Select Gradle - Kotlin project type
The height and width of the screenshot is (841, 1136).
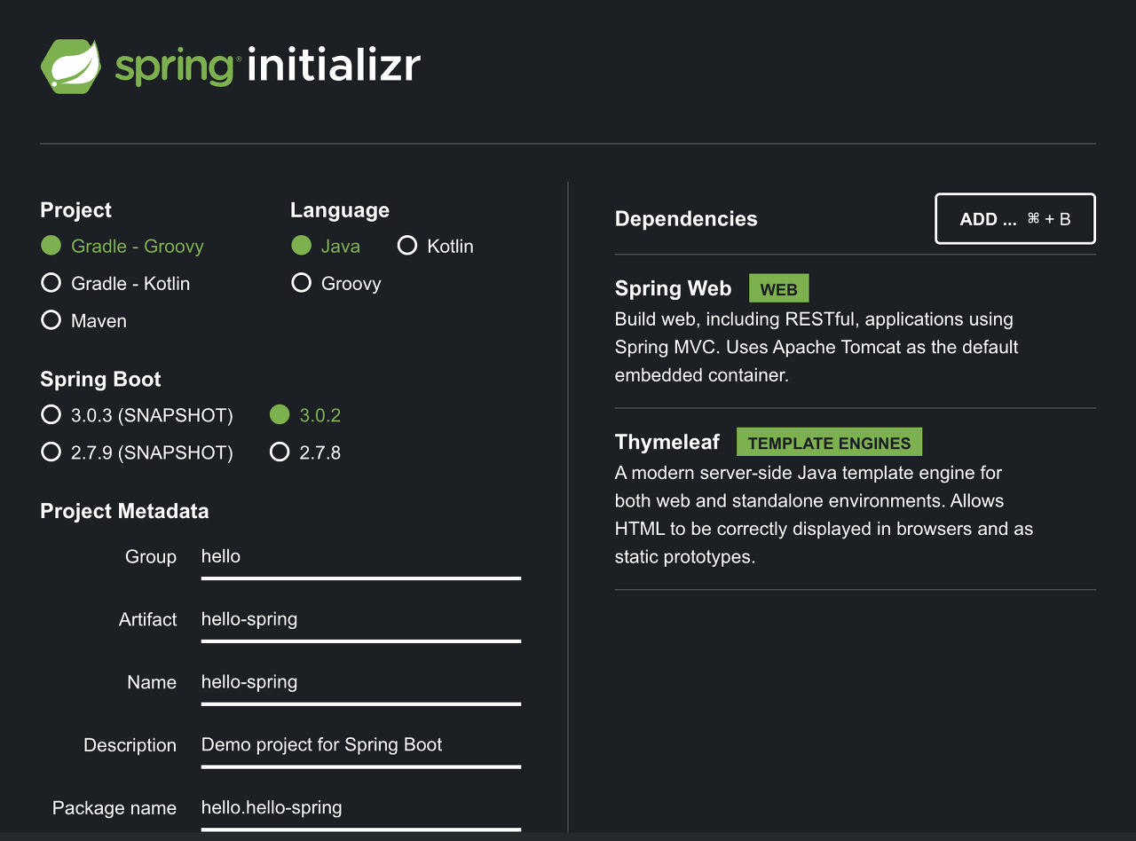(x=115, y=283)
